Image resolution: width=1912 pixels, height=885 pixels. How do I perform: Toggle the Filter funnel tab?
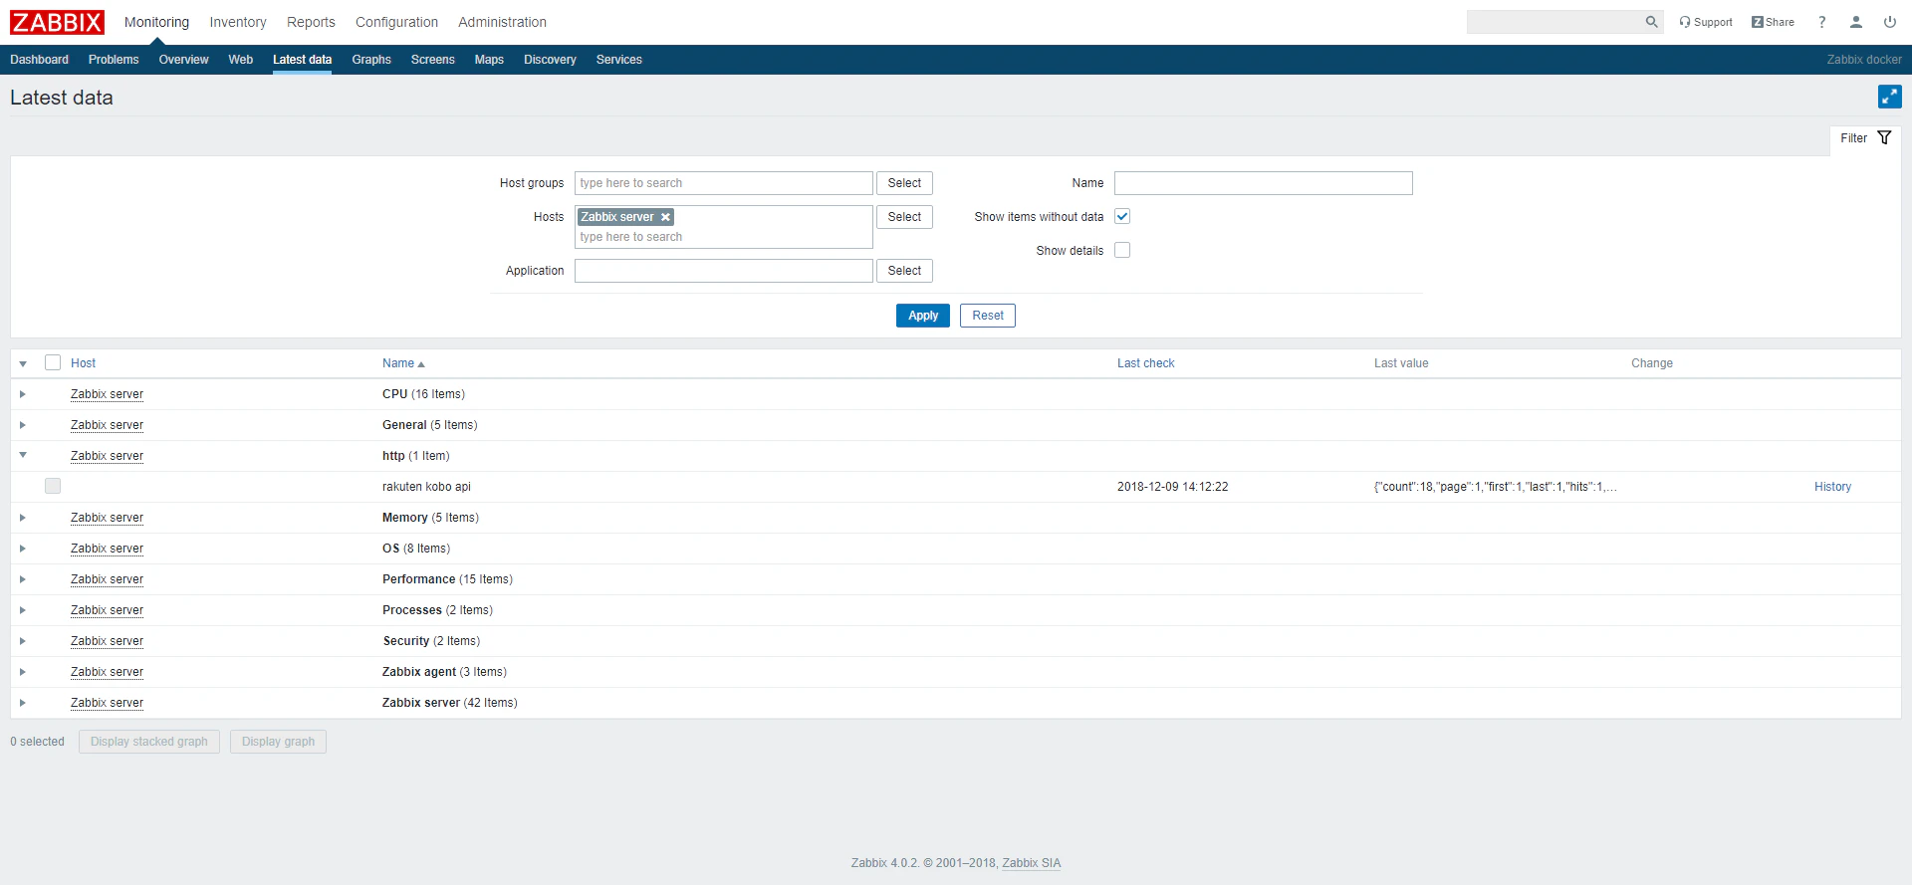click(x=1865, y=138)
